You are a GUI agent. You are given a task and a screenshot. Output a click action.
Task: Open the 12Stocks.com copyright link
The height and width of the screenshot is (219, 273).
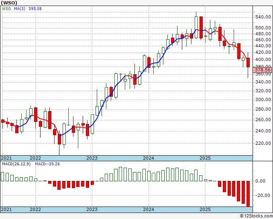pos(256,216)
